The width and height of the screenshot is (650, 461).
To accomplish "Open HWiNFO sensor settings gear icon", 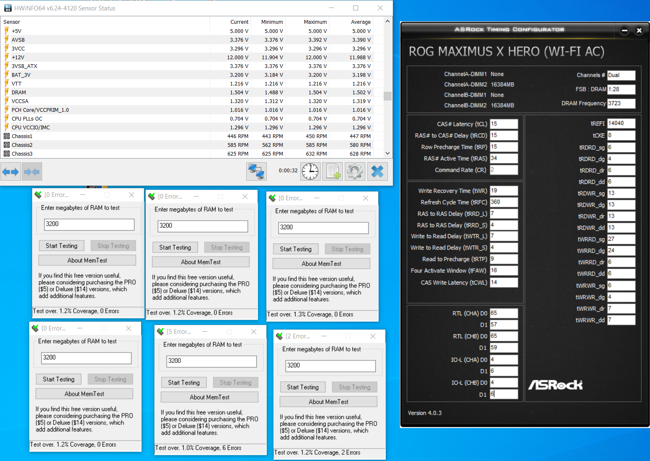I will tap(355, 171).
